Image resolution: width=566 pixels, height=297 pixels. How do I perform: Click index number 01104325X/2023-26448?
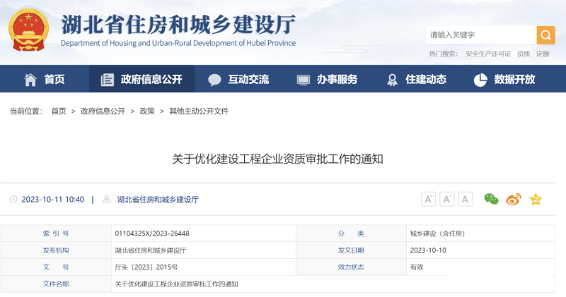(x=152, y=234)
